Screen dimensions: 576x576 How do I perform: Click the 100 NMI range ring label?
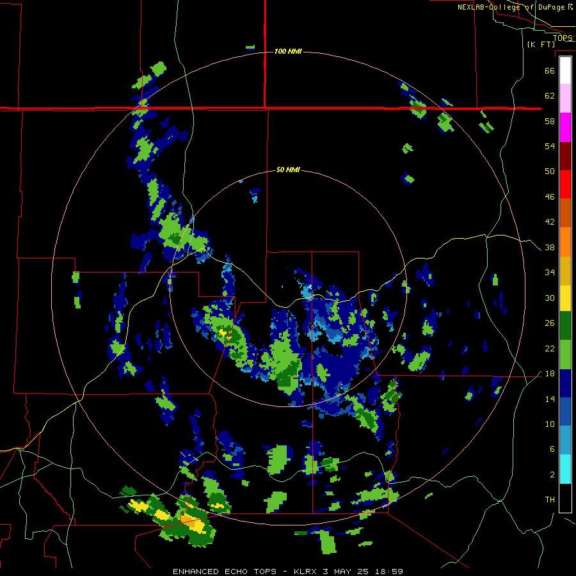pos(289,51)
